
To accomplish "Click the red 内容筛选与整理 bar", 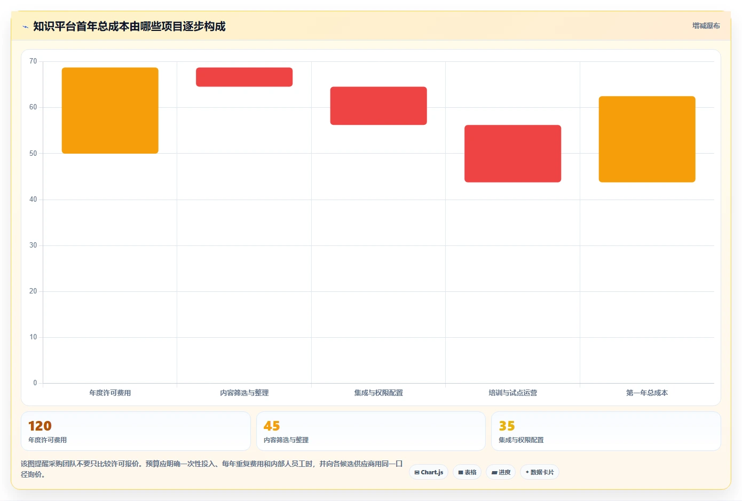I will [x=244, y=77].
